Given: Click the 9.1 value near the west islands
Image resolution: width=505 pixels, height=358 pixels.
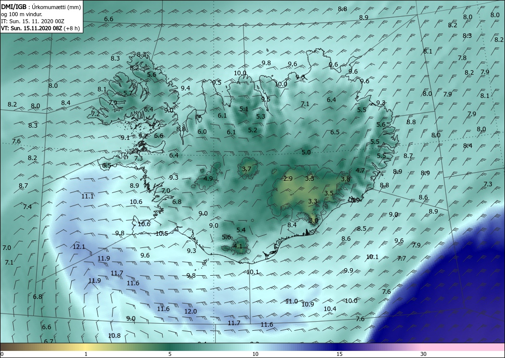Looking at the screenshot, I should click(125, 137).
